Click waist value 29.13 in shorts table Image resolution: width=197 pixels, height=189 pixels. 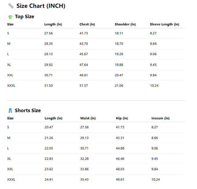coord(84,138)
